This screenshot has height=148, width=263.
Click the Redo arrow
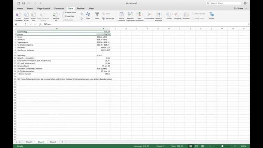[35, 3]
